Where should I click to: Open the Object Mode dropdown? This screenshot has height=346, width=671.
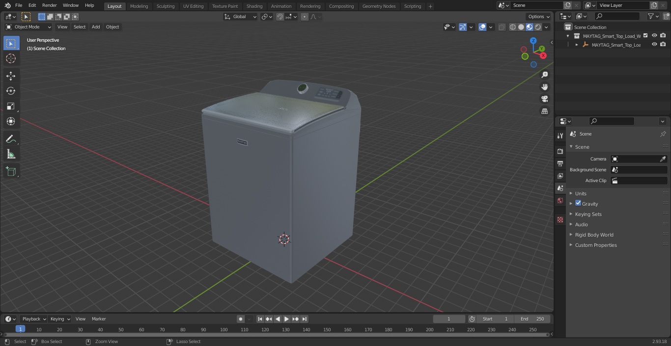[x=28, y=27]
